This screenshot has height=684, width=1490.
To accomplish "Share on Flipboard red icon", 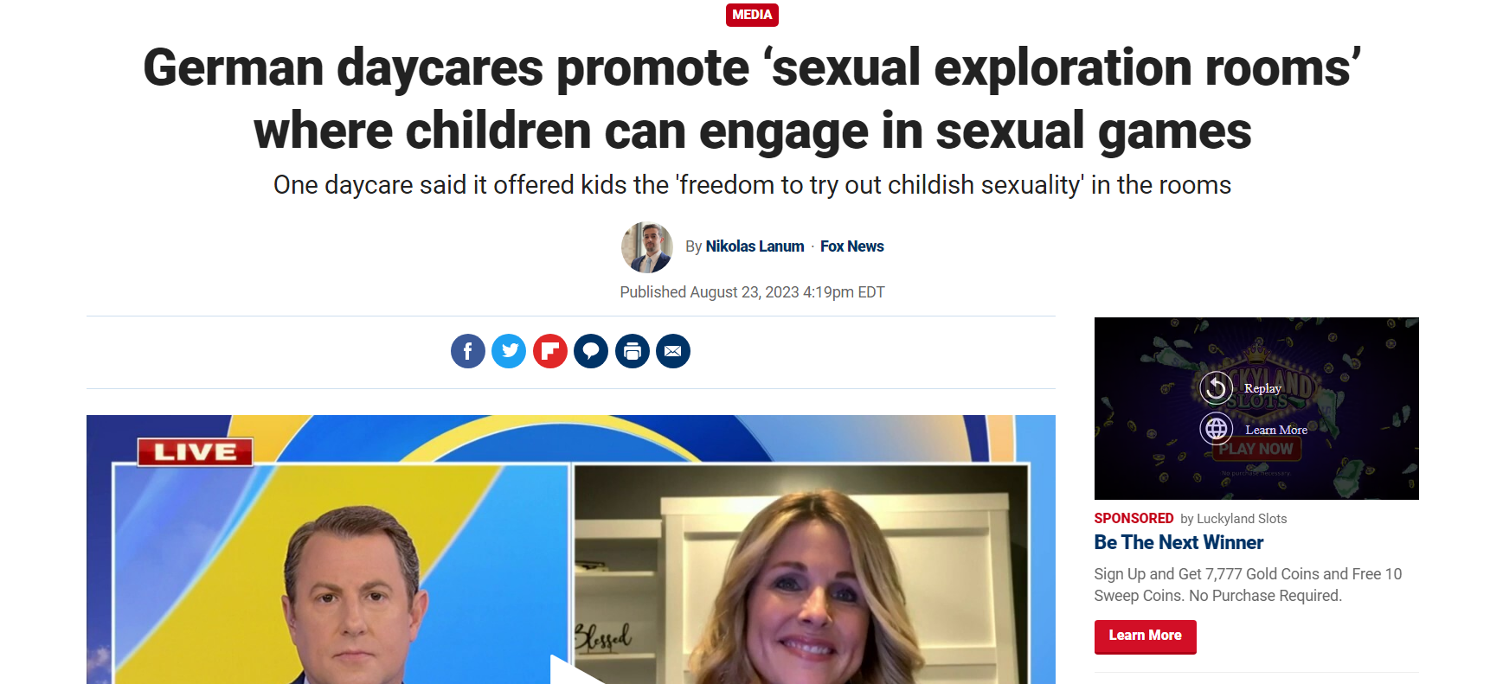I will (550, 351).
